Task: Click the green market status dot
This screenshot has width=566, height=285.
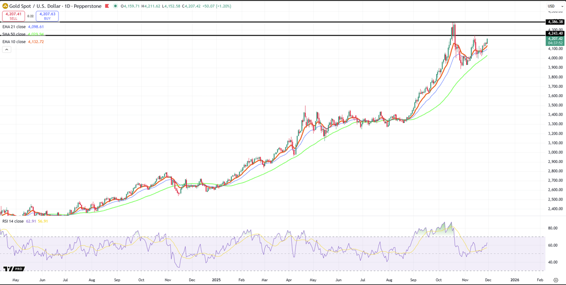Action: [x=116, y=6]
